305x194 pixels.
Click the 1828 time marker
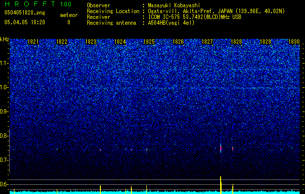(236, 42)
